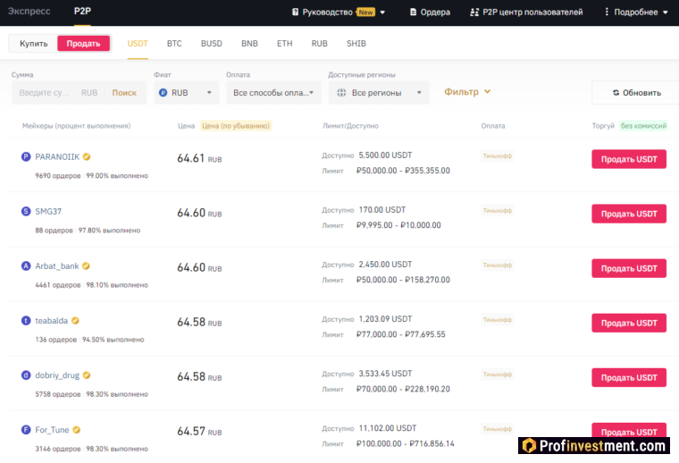This screenshot has width=679, height=463.
Task: Click Arbat_bank's verified badge
Action: pos(86,266)
